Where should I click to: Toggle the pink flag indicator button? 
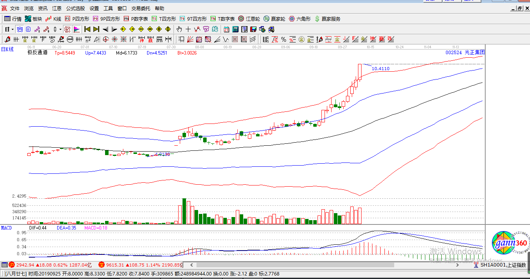pos(77,29)
